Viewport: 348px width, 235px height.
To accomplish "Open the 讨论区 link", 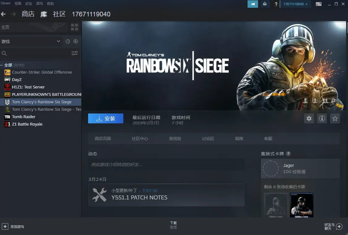I will pyautogui.click(x=208, y=139).
